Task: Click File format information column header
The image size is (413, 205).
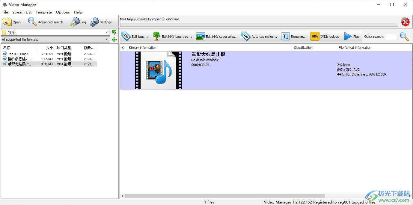Action: pos(375,48)
